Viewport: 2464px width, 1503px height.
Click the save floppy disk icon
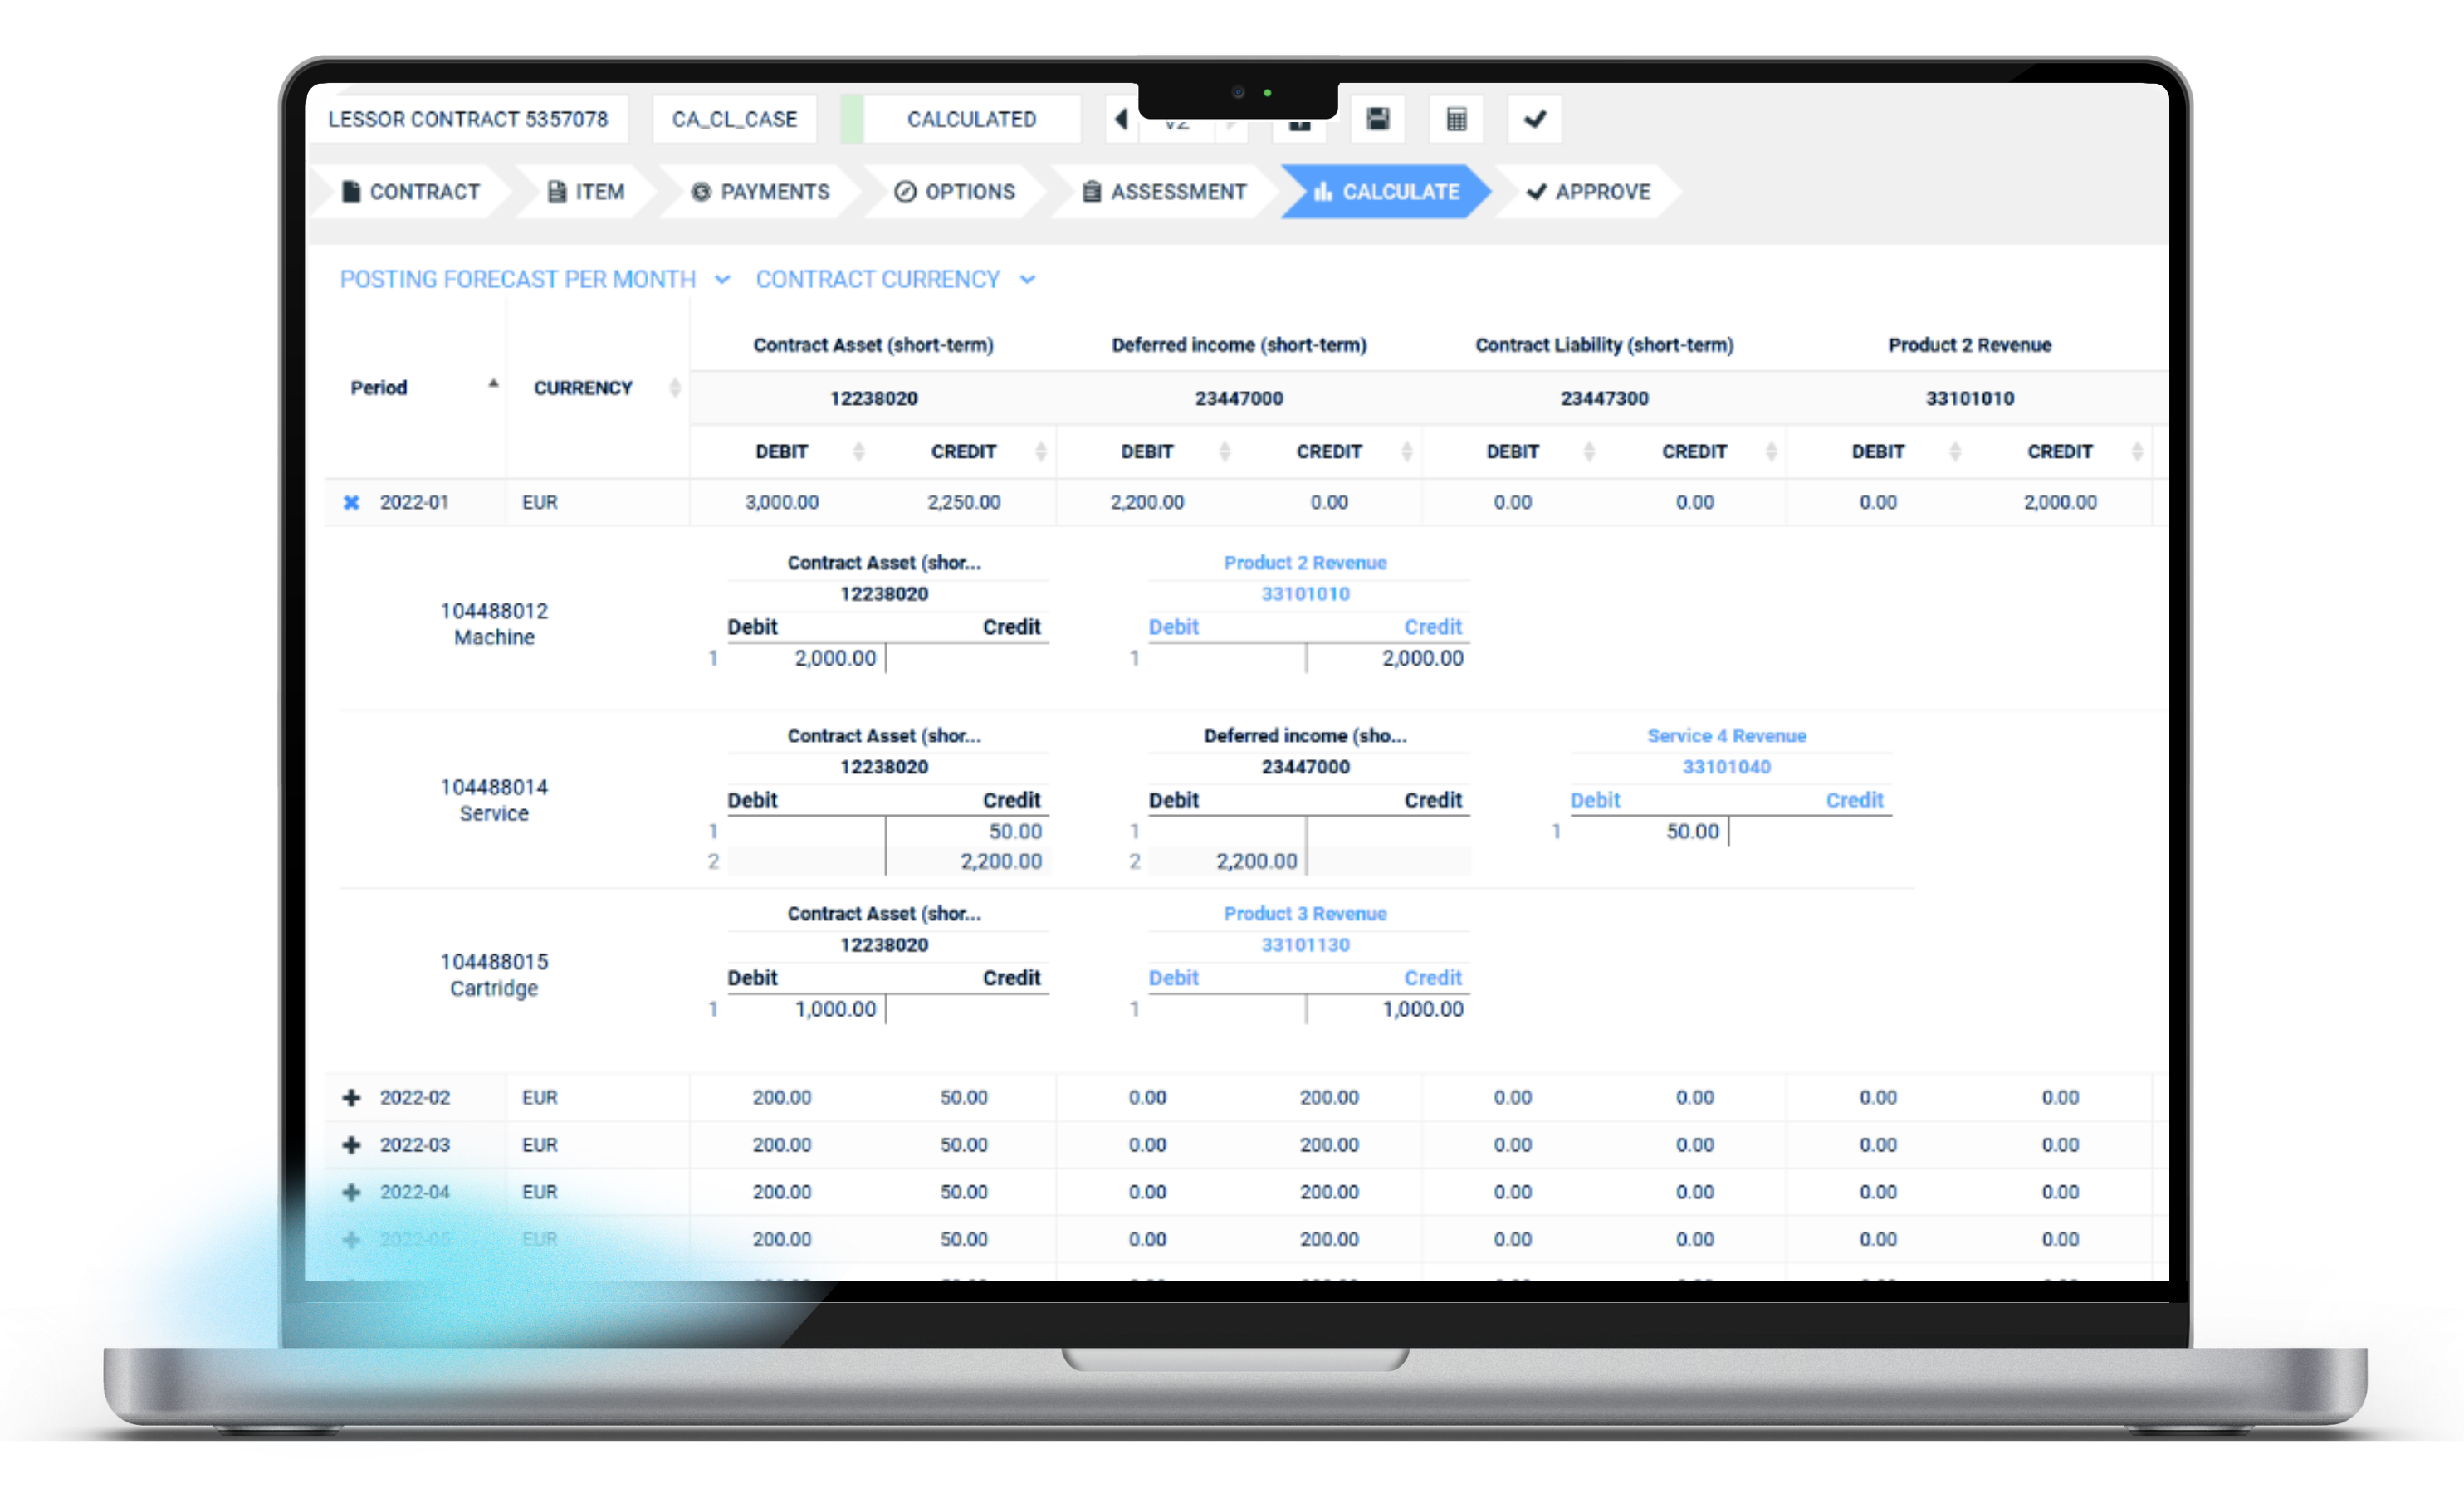(1377, 119)
